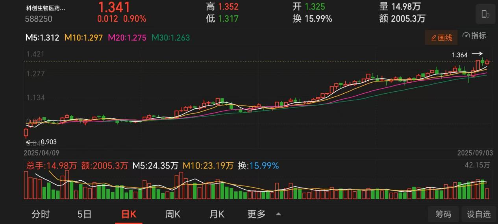The width and height of the screenshot is (498, 224).
Task: Click the high price 1.352
Action: [x=228, y=7]
